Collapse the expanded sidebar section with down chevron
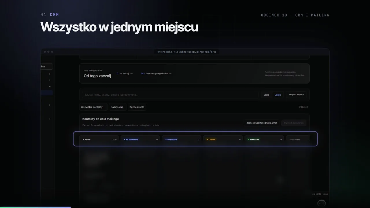Image resolution: width=370 pixels, height=208 pixels. coord(49,86)
